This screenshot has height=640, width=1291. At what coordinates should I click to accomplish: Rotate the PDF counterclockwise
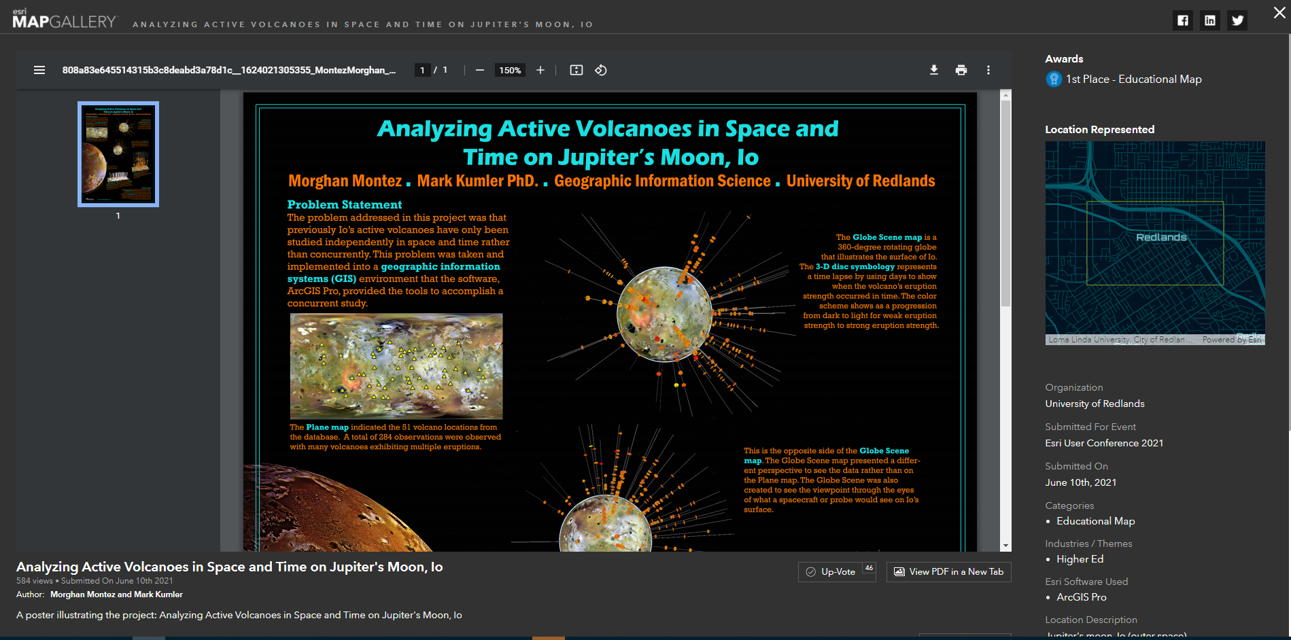click(601, 70)
